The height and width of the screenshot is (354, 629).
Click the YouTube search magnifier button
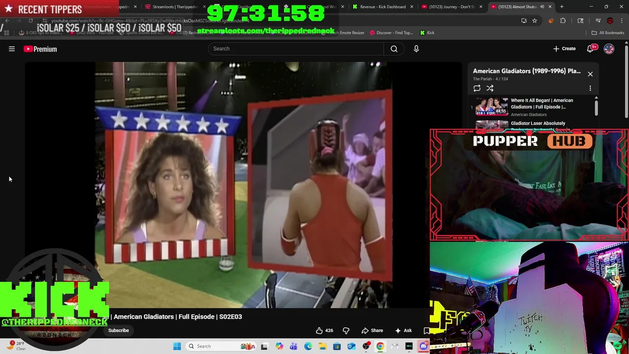click(x=394, y=49)
